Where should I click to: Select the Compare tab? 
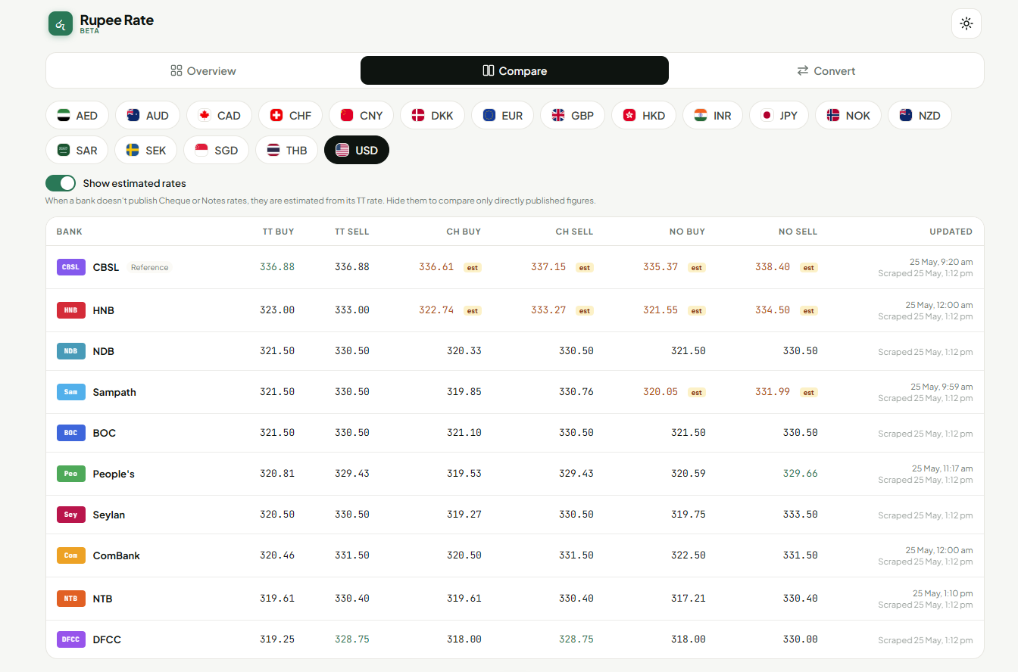pyautogui.click(x=514, y=70)
